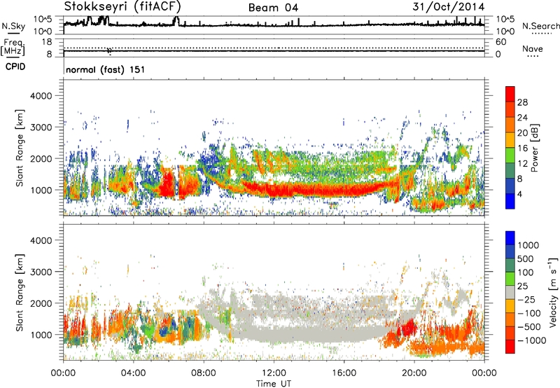
Task: Click the 'Power [dB]' color bar title
Action: click(534, 148)
